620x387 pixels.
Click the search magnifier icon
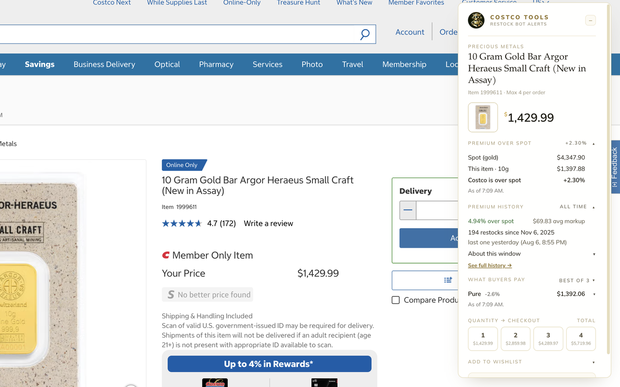[x=365, y=34]
